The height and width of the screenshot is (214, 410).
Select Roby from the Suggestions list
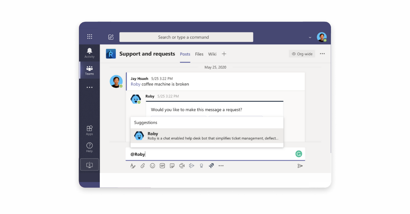coord(207,136)
